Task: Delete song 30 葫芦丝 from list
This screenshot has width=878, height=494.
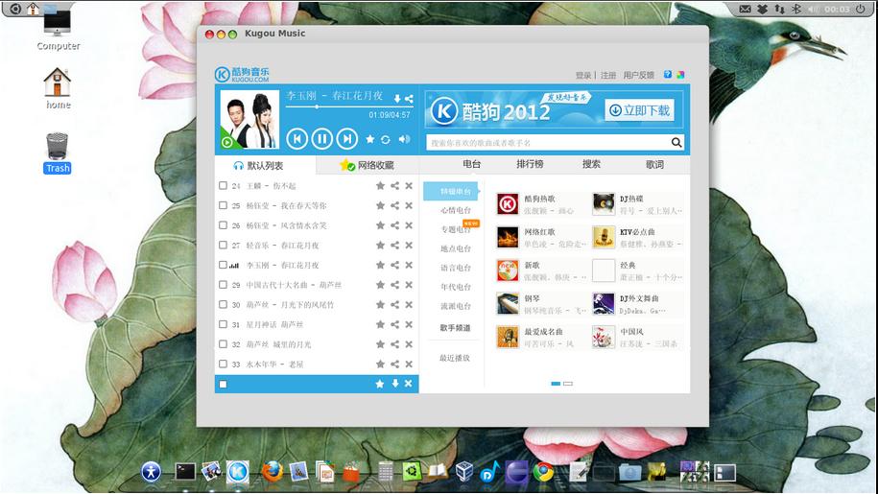Action: [x=409, y=304]
